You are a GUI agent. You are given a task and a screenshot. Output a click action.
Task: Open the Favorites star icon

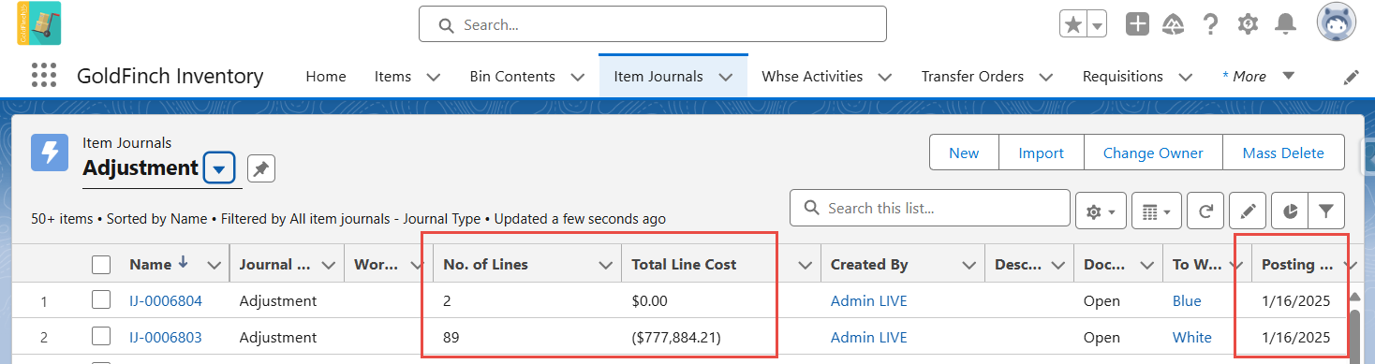pos(1072,24)
